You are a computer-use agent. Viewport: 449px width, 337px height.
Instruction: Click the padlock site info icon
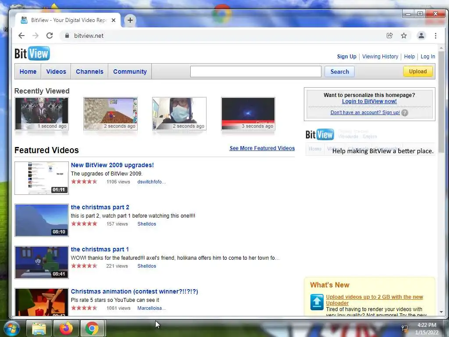pos(67,36)
